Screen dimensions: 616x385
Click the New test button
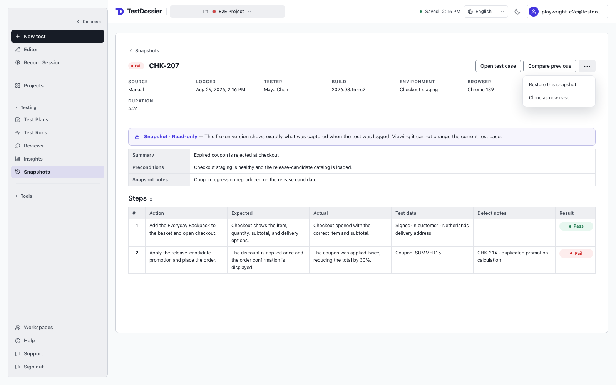[x=58, y=36]
